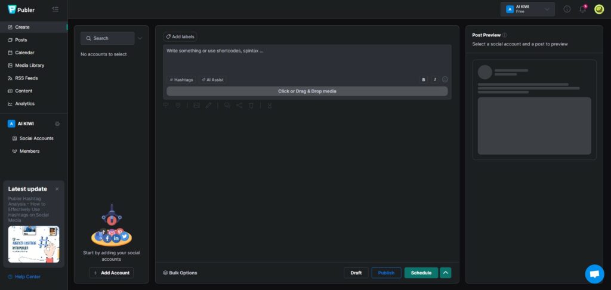Click the info icon in top bar

coord(567,9)
